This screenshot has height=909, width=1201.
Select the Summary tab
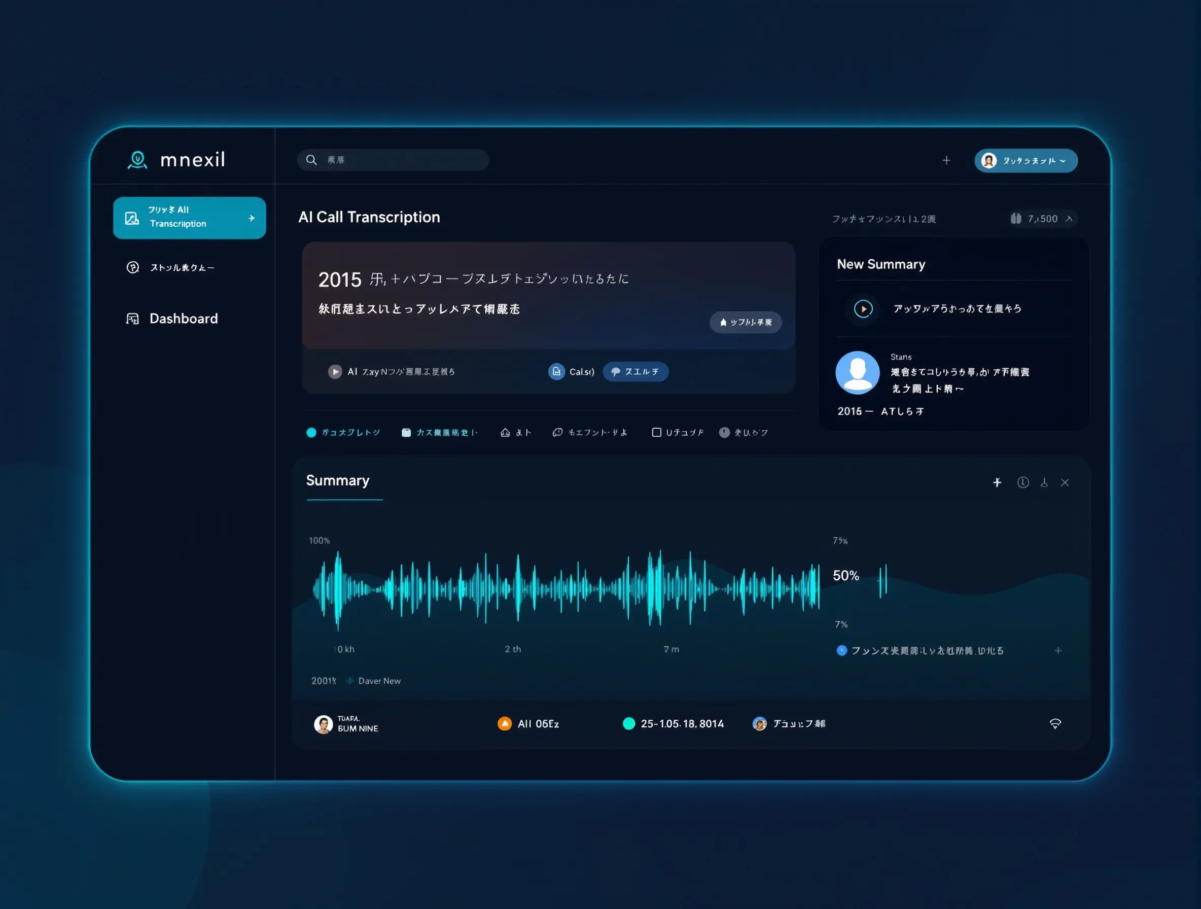click(338, 481)
